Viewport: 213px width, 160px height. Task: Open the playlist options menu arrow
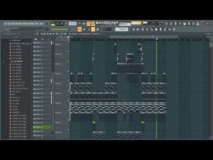tap(35, 34)
